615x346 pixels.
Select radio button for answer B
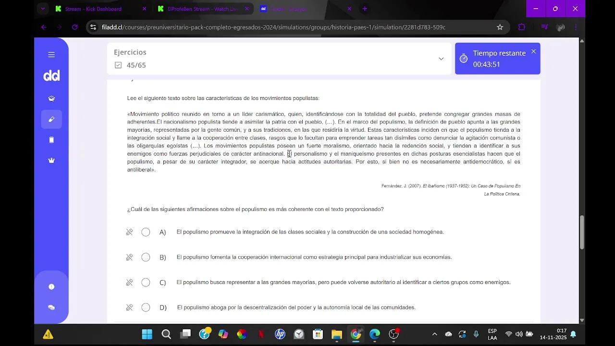[146, 257]
